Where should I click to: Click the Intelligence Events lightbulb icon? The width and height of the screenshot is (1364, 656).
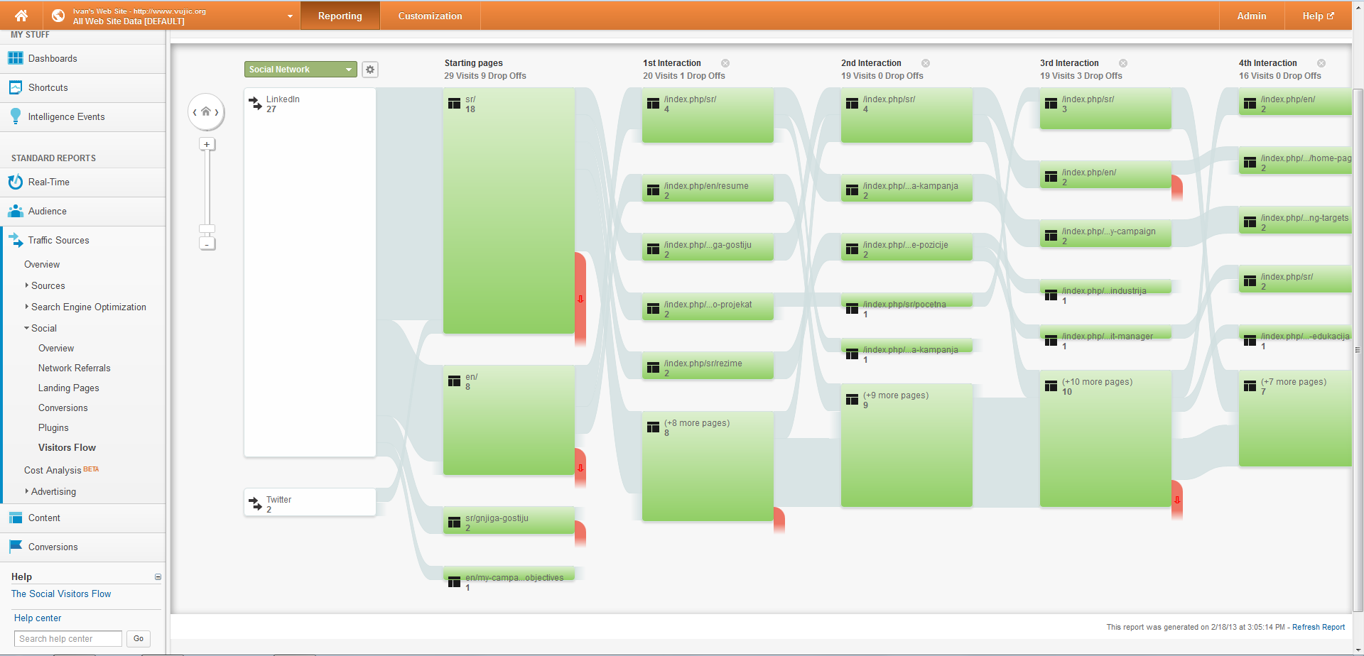(x=15, y=116)
